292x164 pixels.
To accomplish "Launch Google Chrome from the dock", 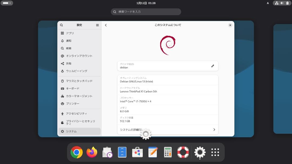I will [77, 152].
